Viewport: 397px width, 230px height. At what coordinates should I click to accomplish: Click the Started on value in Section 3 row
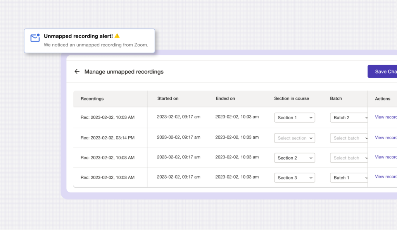(x=178, y=177)
